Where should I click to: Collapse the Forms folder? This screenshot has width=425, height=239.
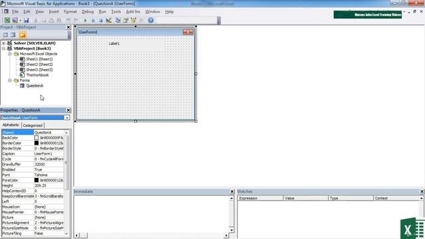(x=10, y=80)
